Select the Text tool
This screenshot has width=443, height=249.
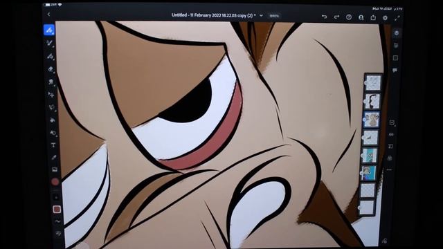tap(53, 145)
